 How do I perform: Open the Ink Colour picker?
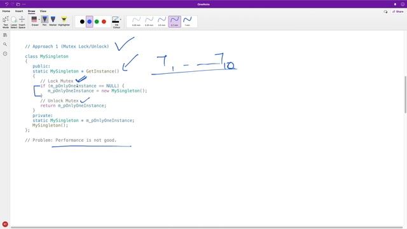point(116,22)
